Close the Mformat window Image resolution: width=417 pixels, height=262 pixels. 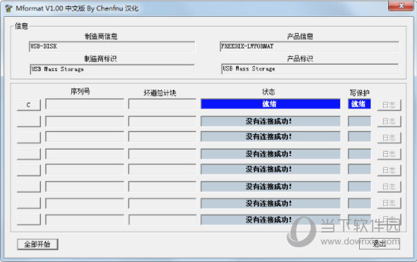click(402, 6)
